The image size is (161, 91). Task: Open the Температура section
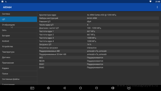[x=18, y=52]
